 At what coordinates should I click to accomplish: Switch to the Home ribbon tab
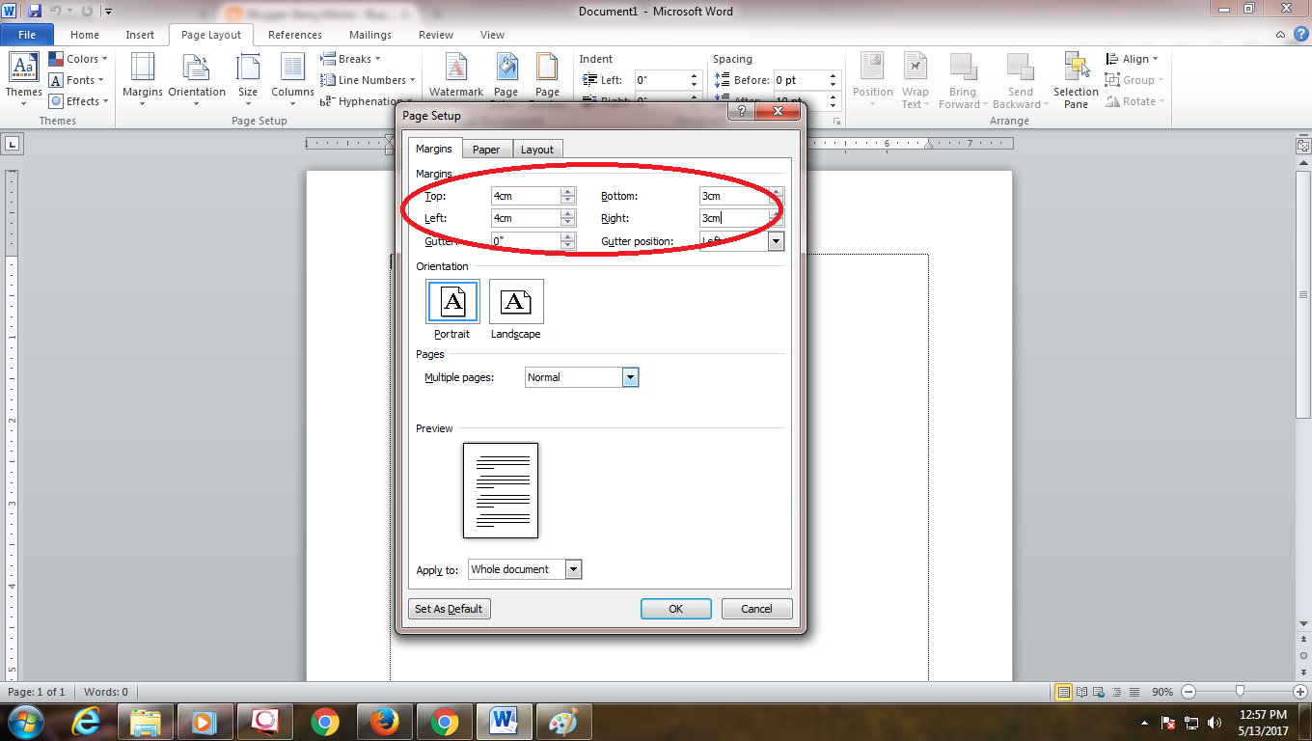[x=85, y=35]
